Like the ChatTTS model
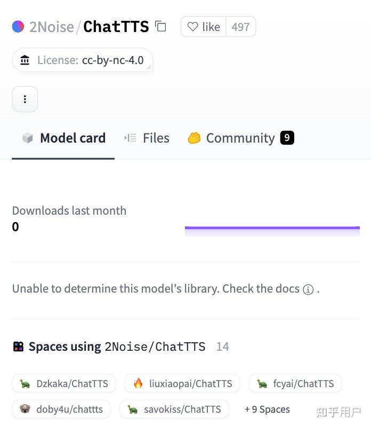This screenshot has height=425, width=371. point(204,27)
